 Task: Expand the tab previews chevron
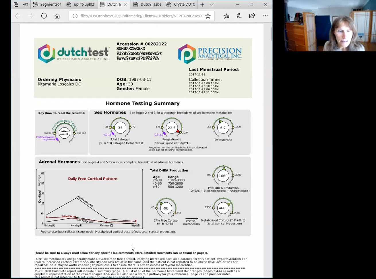point(212,5)
